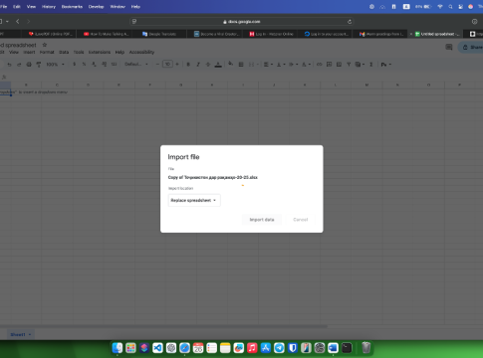Toggle strikethrough formatting
Screen dimensions: 483x358
208,65
